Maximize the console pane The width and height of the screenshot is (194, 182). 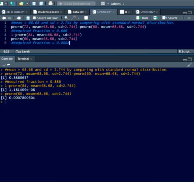pos(190,60)
